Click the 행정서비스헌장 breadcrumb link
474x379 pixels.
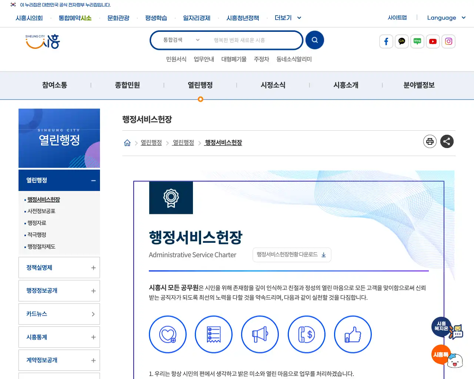pyautogui.click(x=223, y=142)
